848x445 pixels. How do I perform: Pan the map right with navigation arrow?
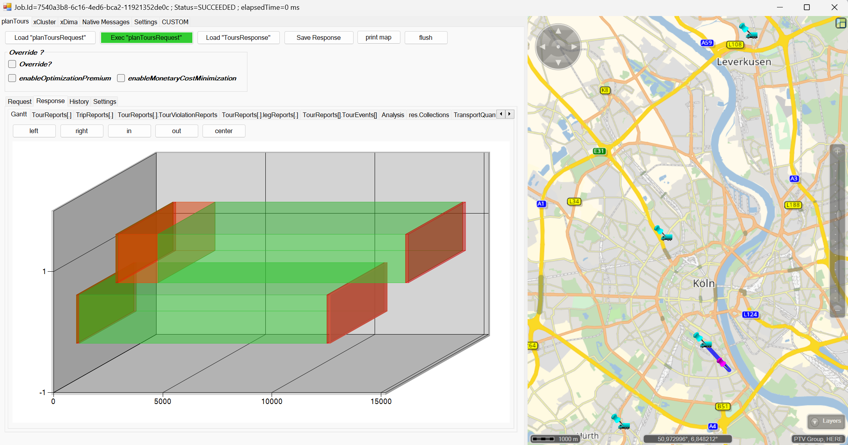574,47
